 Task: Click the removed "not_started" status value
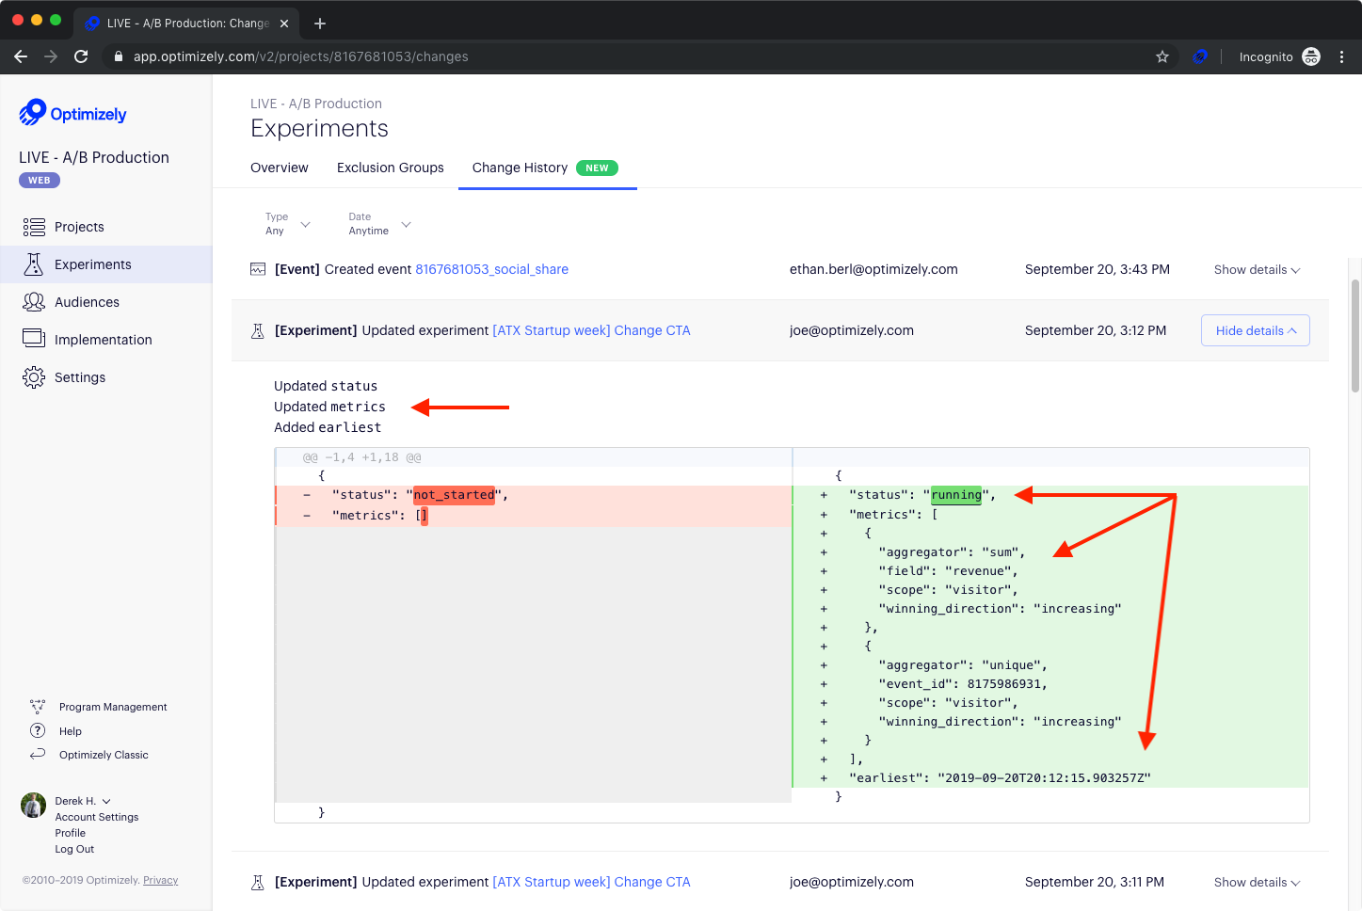[455, 495]
